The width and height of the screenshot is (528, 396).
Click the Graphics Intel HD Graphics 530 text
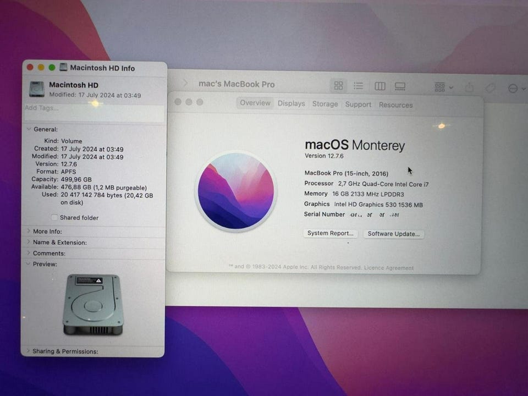pyautogui.click(x=364, y=205)
